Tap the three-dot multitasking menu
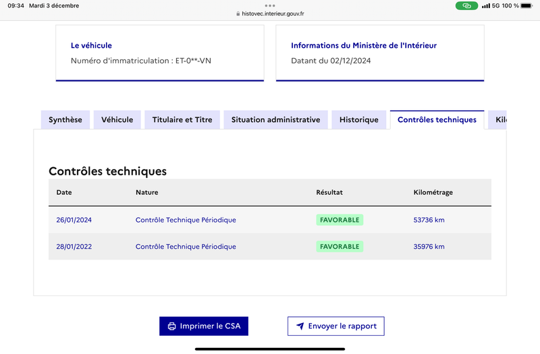Image resolution: width=540 pixels, height=354 pixels. pos(270,5)
